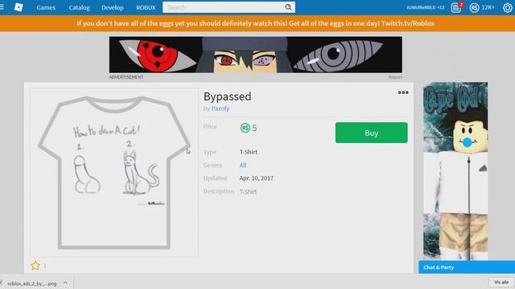Click the 'Apr. 10, 2017' updated date
This screenshot has height=289, width=515.
point(256,178)
